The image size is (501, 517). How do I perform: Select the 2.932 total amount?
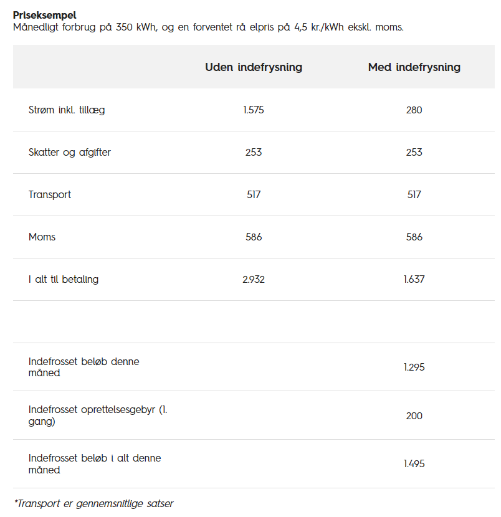point(253,280)
